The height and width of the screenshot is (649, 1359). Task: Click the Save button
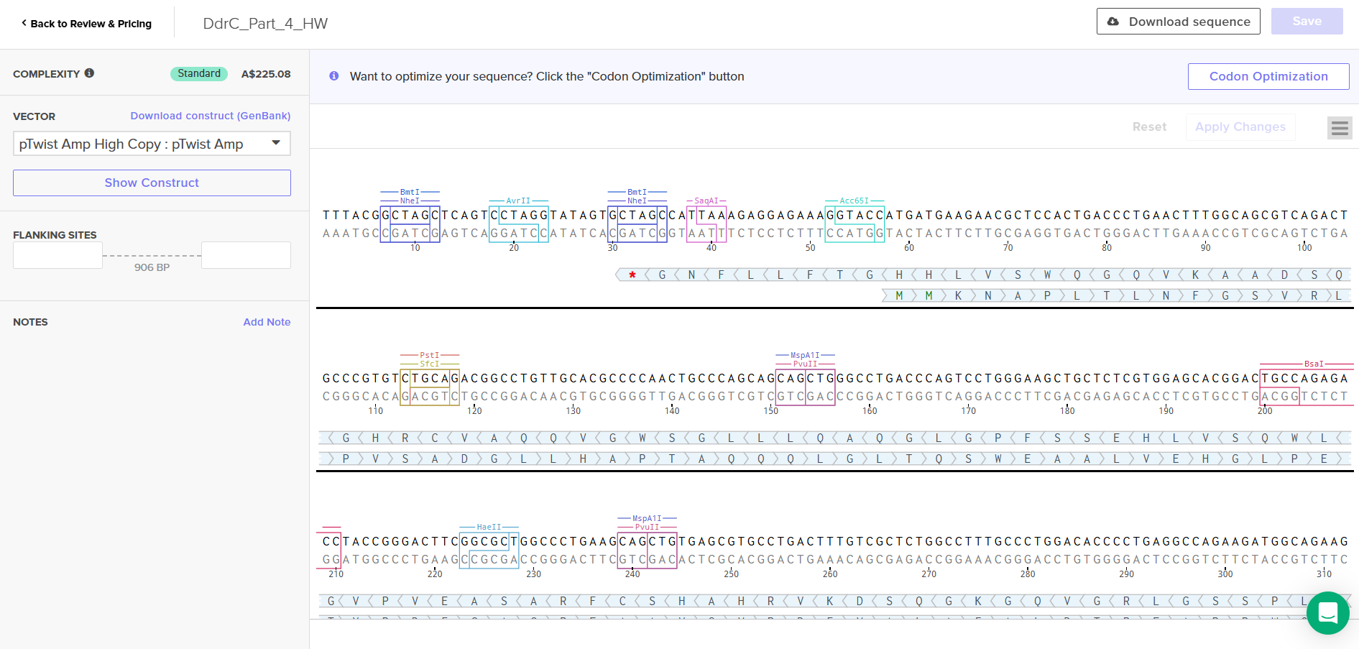[1307, 22]
